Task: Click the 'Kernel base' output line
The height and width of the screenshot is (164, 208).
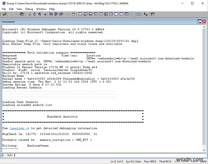Action: tap(68, 79)
